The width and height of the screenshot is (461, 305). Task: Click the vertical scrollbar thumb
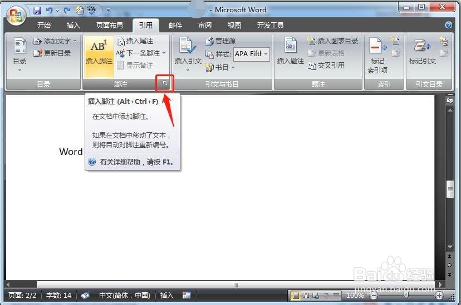click(450, 189)
